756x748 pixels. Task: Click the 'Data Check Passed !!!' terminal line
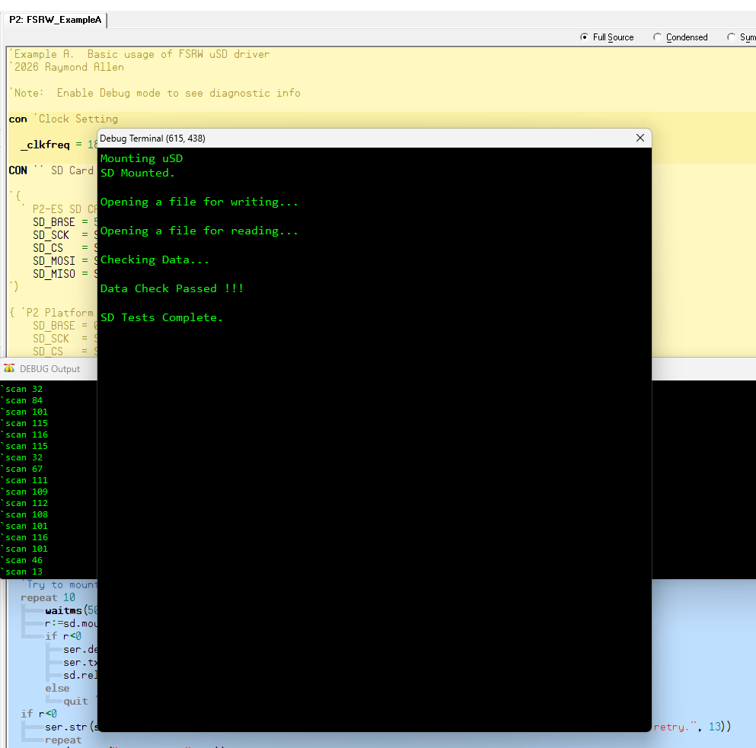tap(172, 288)
